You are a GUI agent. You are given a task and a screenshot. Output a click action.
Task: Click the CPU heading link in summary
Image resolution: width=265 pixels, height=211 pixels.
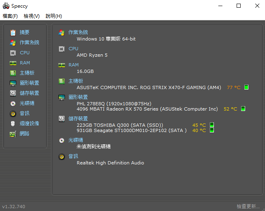tap(73, 49)
